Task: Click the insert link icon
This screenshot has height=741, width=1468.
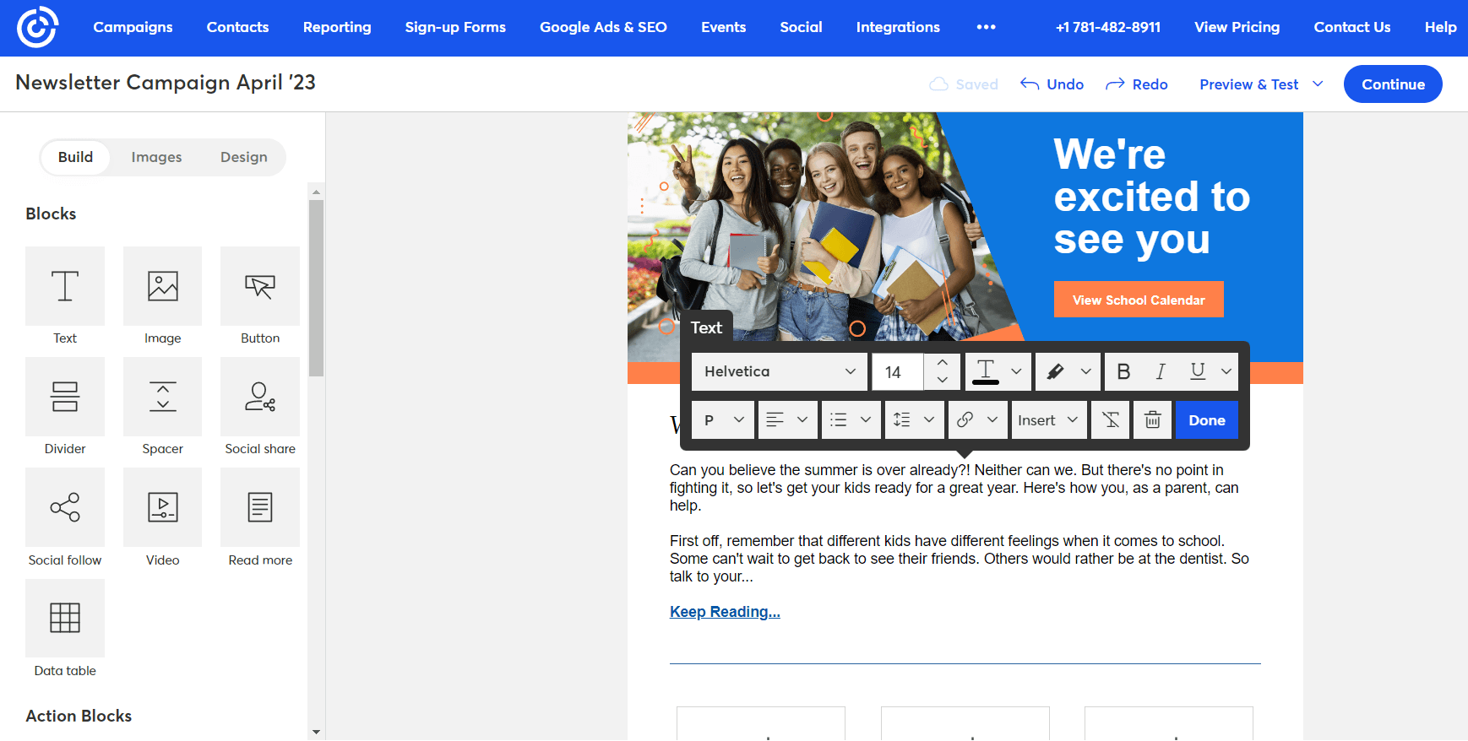Action: point(965,420)
